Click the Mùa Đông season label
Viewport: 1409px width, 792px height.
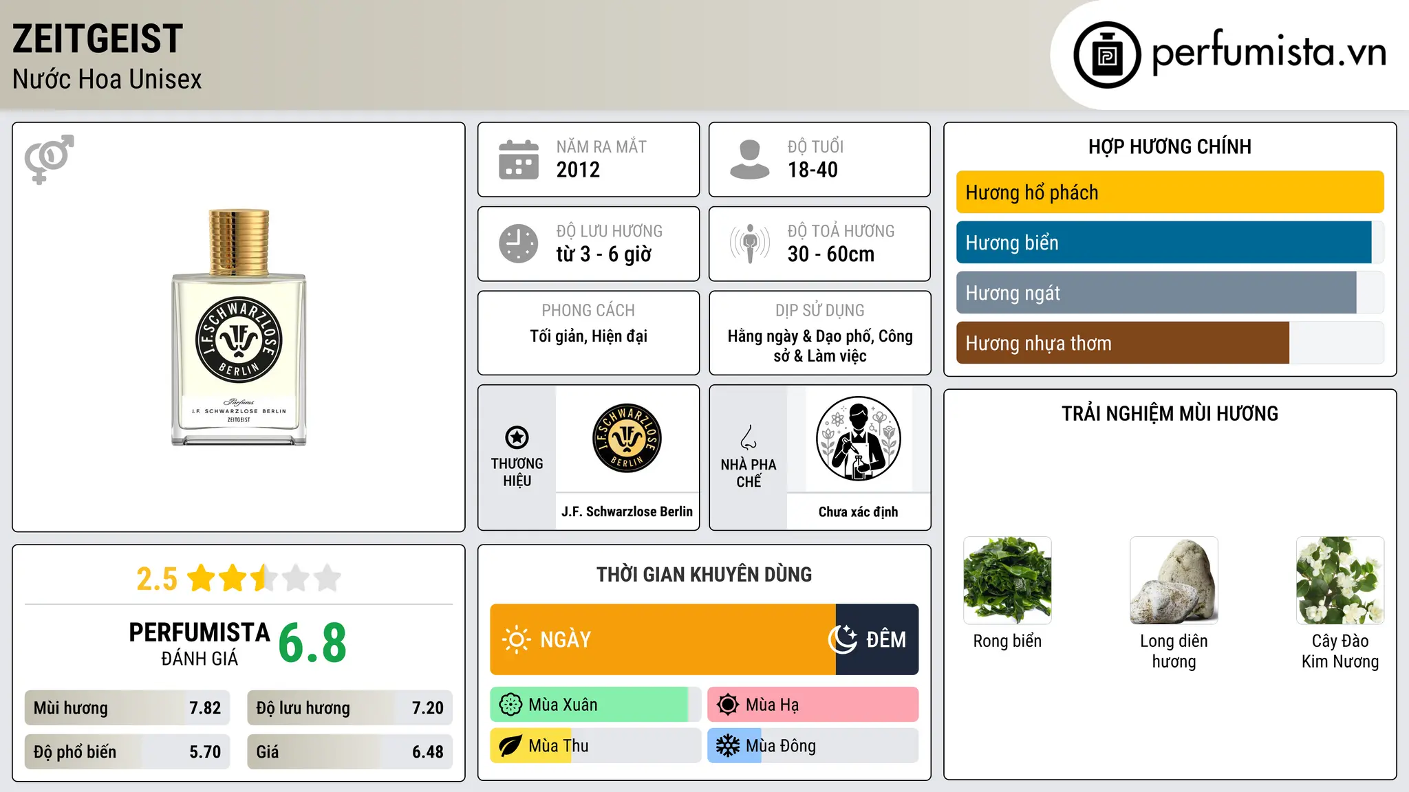[781, 746]
